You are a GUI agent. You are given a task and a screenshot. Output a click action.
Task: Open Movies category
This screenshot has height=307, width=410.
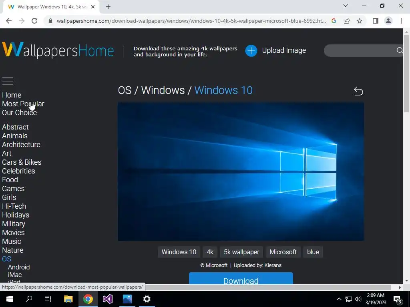tap(13, 233)
